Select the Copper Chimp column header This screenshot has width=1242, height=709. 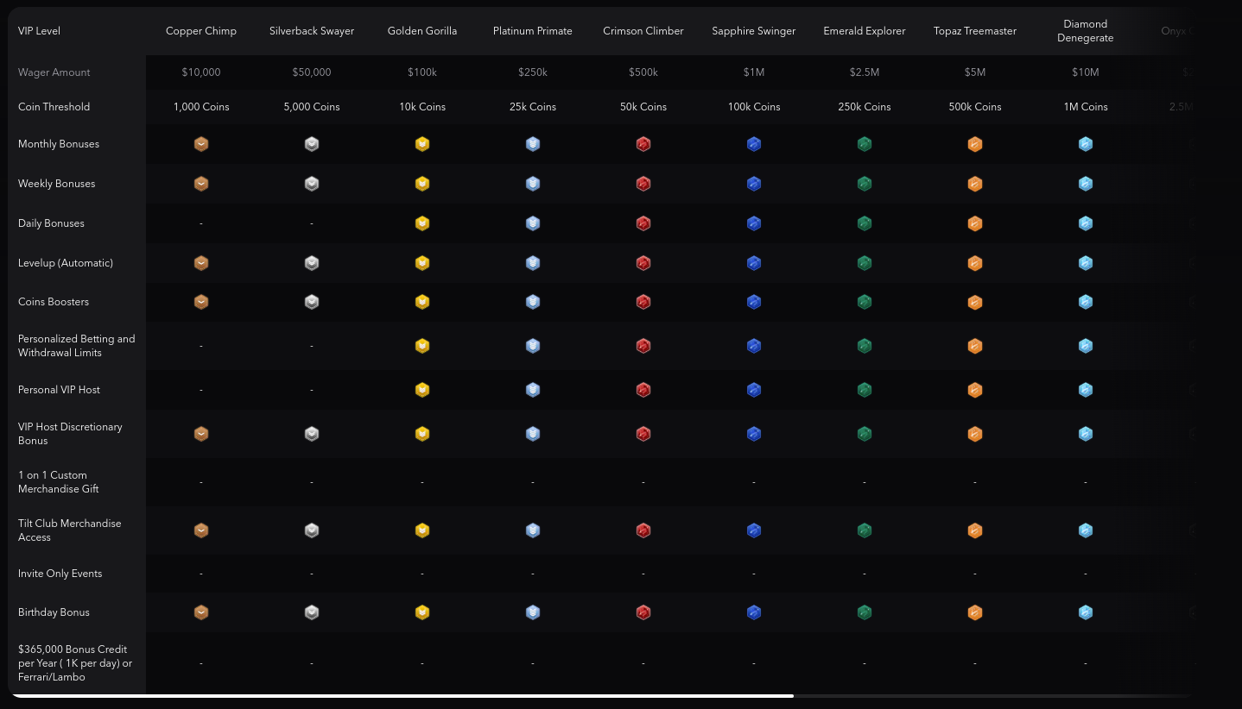point(201,31)
